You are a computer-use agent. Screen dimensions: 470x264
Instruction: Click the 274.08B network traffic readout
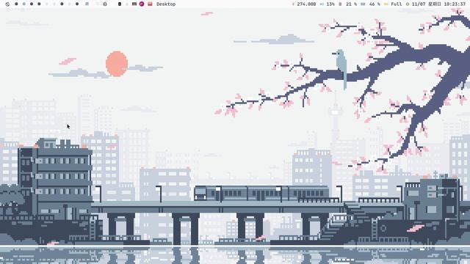[304, 4]
